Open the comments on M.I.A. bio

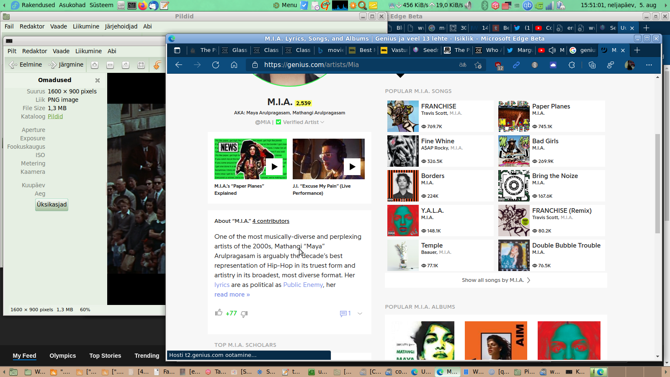(x=345, y=313)
